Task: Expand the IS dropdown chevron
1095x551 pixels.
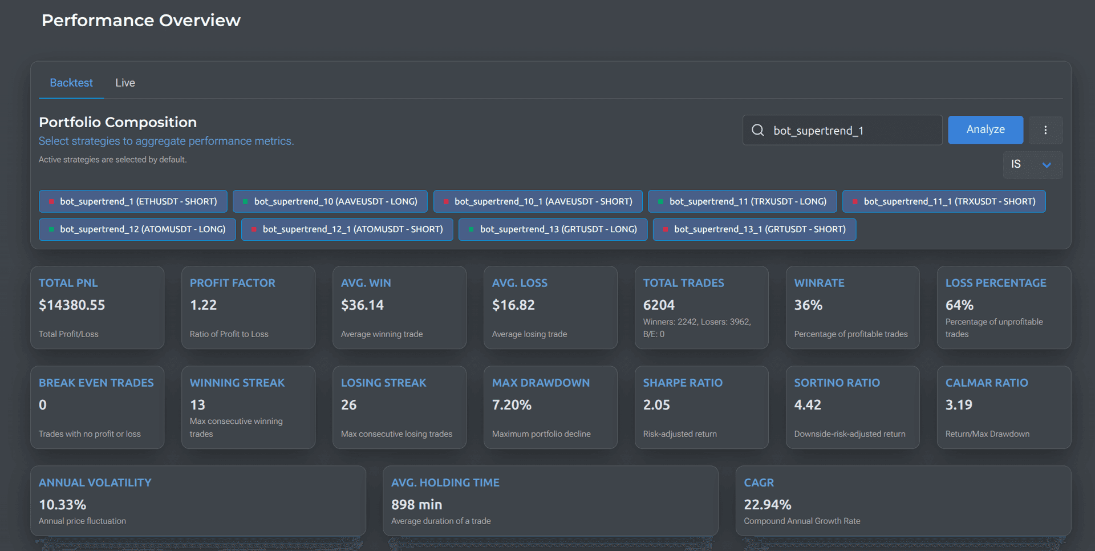Action: (1047, 165)
